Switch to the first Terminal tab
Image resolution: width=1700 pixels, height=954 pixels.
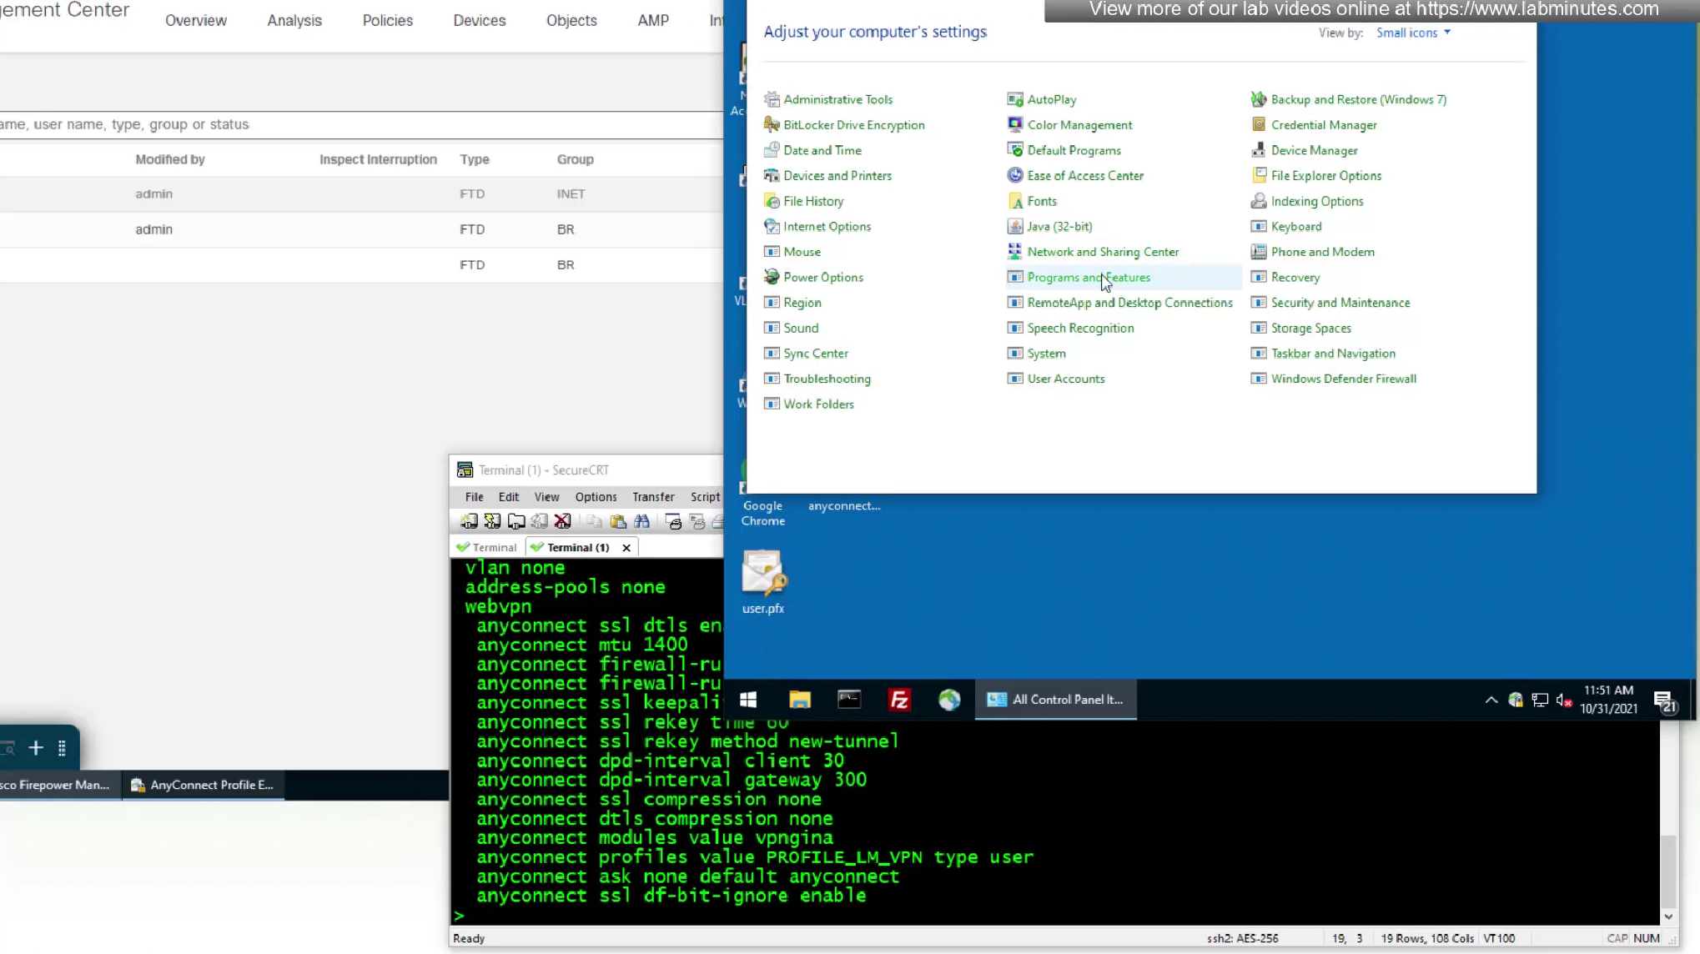coord(488,548)
